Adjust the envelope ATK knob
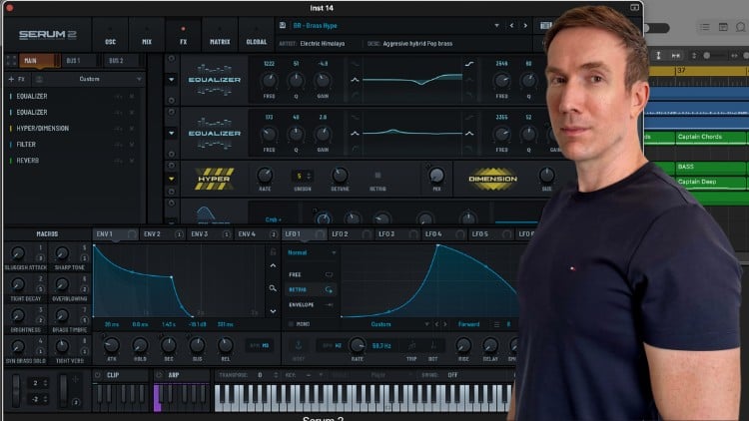This screenshot has height=421, width=749. click(x=111, y=345)
